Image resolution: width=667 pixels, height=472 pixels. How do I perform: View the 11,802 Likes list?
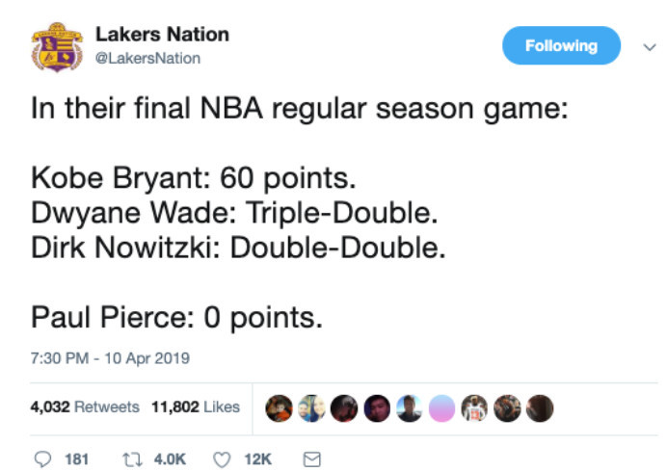tap(195, 407)
